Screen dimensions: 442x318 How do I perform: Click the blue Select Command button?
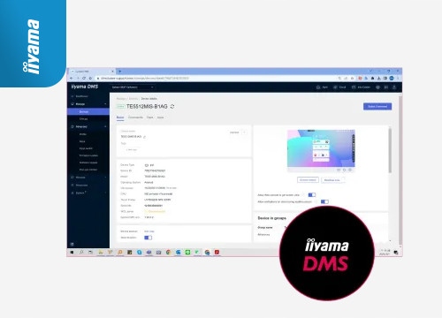pyautogui.click(x=377, y=106)
